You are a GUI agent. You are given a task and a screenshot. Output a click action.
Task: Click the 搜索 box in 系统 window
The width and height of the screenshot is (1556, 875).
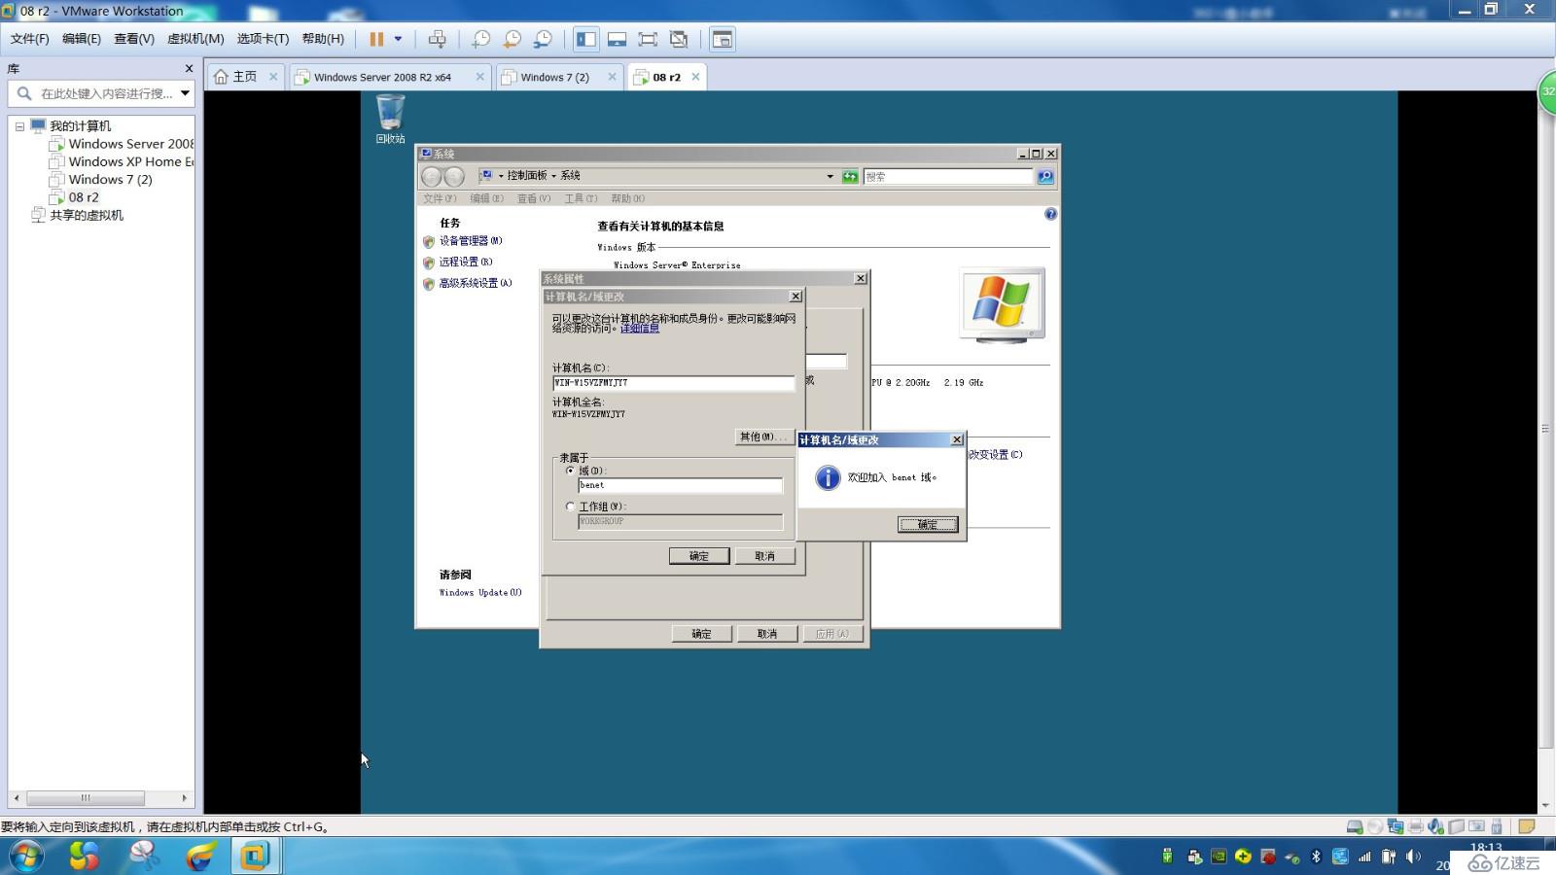(x=948, y=176)
